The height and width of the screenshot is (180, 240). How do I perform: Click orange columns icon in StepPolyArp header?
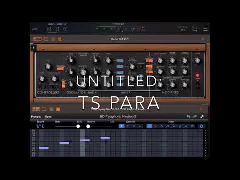coord(58,109)
